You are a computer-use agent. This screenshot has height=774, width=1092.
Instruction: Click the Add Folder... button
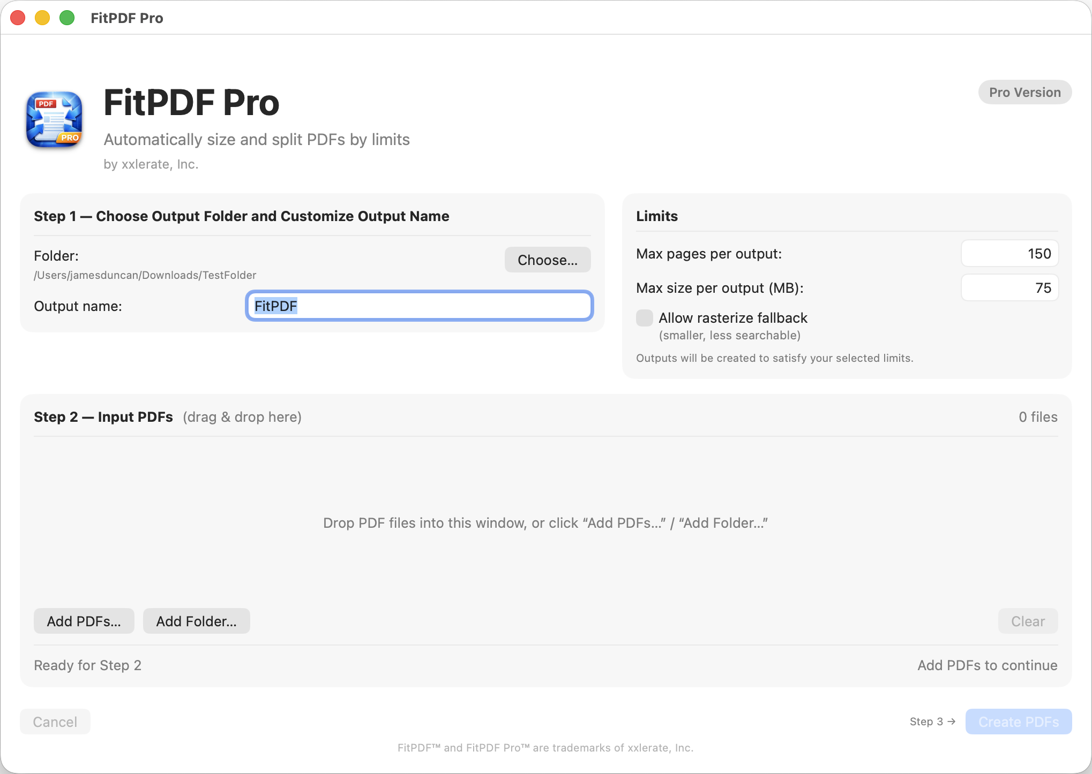[x=196, y=621]
